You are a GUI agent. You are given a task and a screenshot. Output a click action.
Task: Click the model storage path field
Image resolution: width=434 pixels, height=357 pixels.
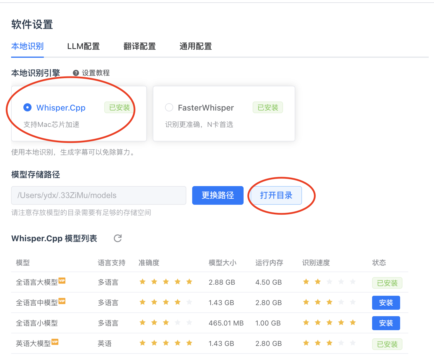point(99,195)
